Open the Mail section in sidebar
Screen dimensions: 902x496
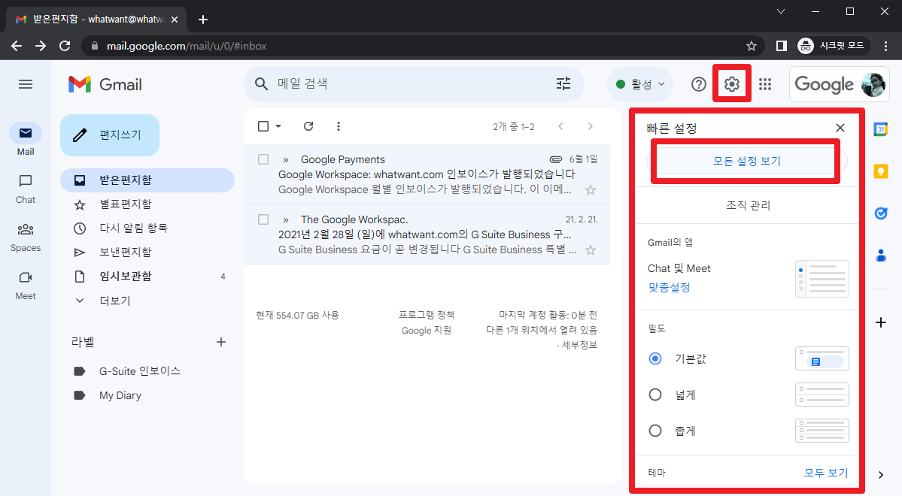point(26,140)
